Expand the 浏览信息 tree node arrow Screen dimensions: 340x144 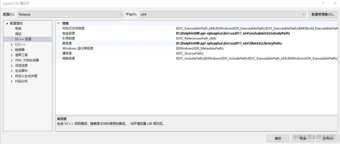pos(12,66)
